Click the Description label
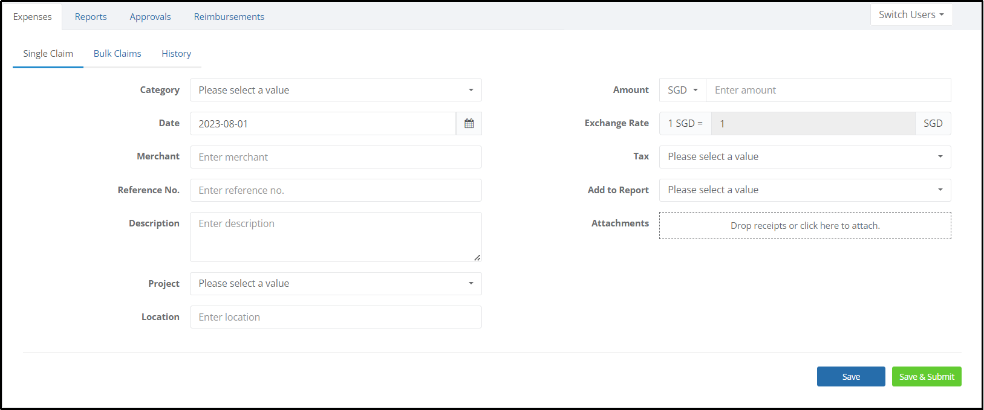 pyautogui.click(x=154, y=223)
